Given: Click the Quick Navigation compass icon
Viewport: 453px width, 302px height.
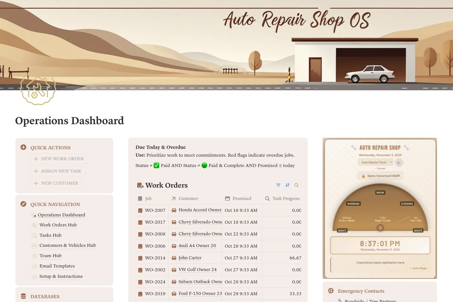Looking at the screenshot, I should point(23,204).
